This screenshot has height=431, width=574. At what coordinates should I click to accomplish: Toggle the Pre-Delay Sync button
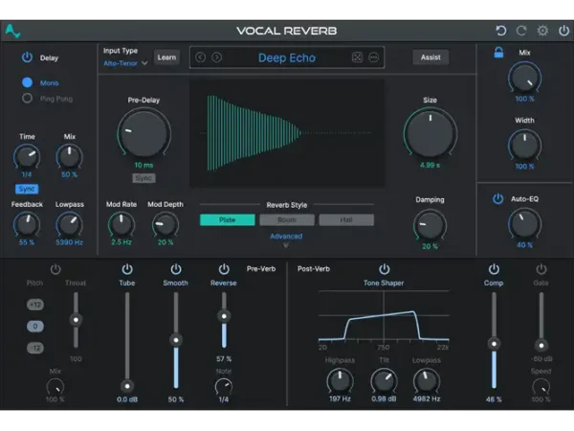(143, 178)
